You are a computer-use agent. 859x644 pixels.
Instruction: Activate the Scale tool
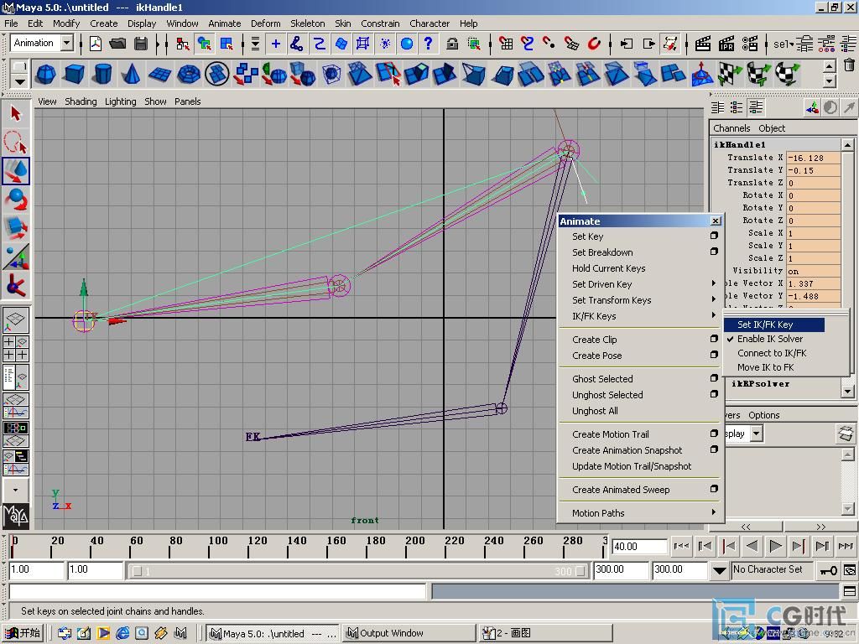tap(15, 228)
